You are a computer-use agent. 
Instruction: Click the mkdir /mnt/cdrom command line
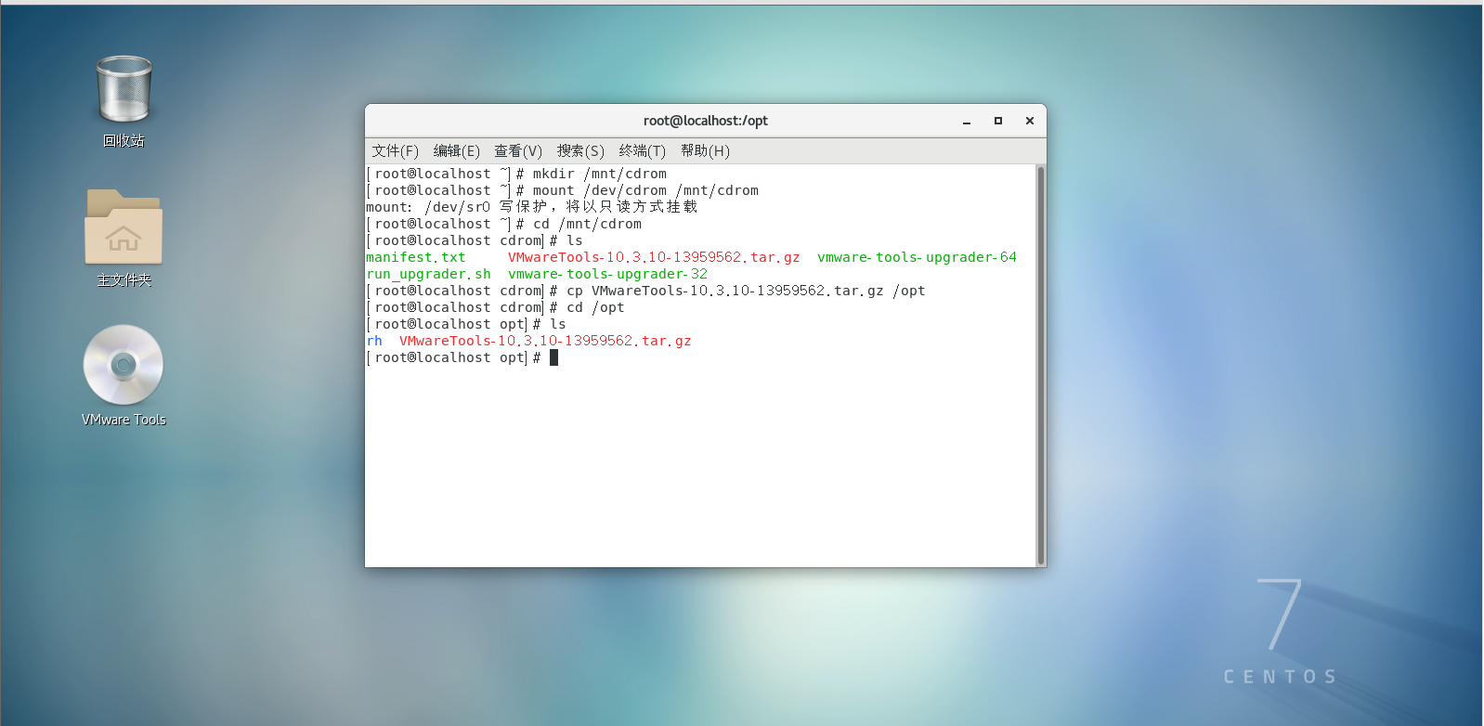pyautogui.click(x=516, y=174)
